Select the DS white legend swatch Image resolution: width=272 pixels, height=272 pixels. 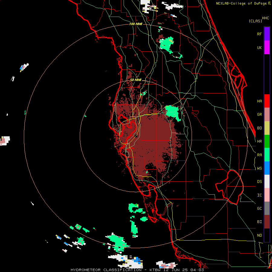(267, 181)
